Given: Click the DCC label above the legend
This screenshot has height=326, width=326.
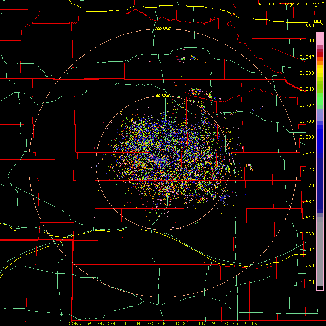Looking at the screenshot, I should [318, 22].
